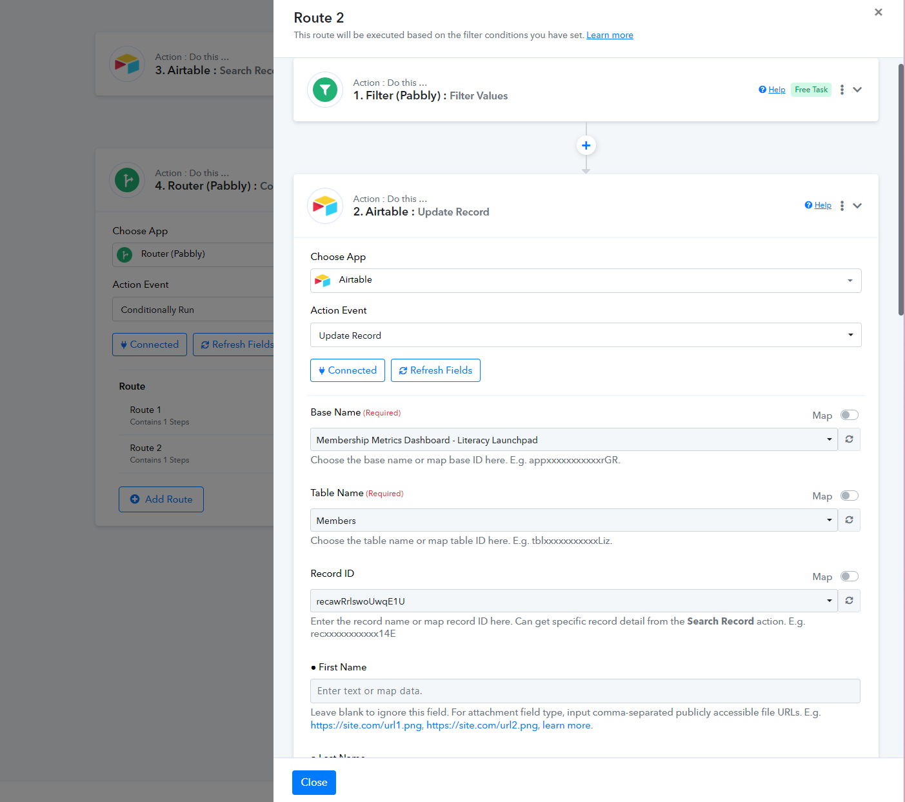Refresh the Record ID list
Image resolution: width=905 pixels, height=802 pixels.
[849, 601]
